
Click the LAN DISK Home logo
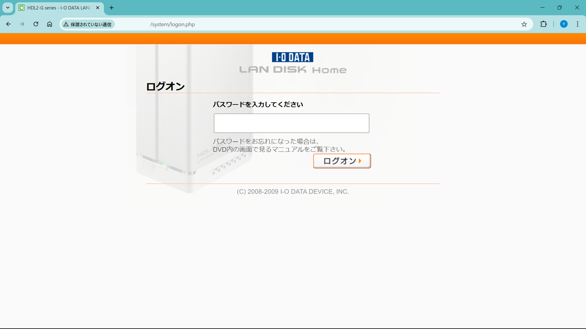coord(293,69)
